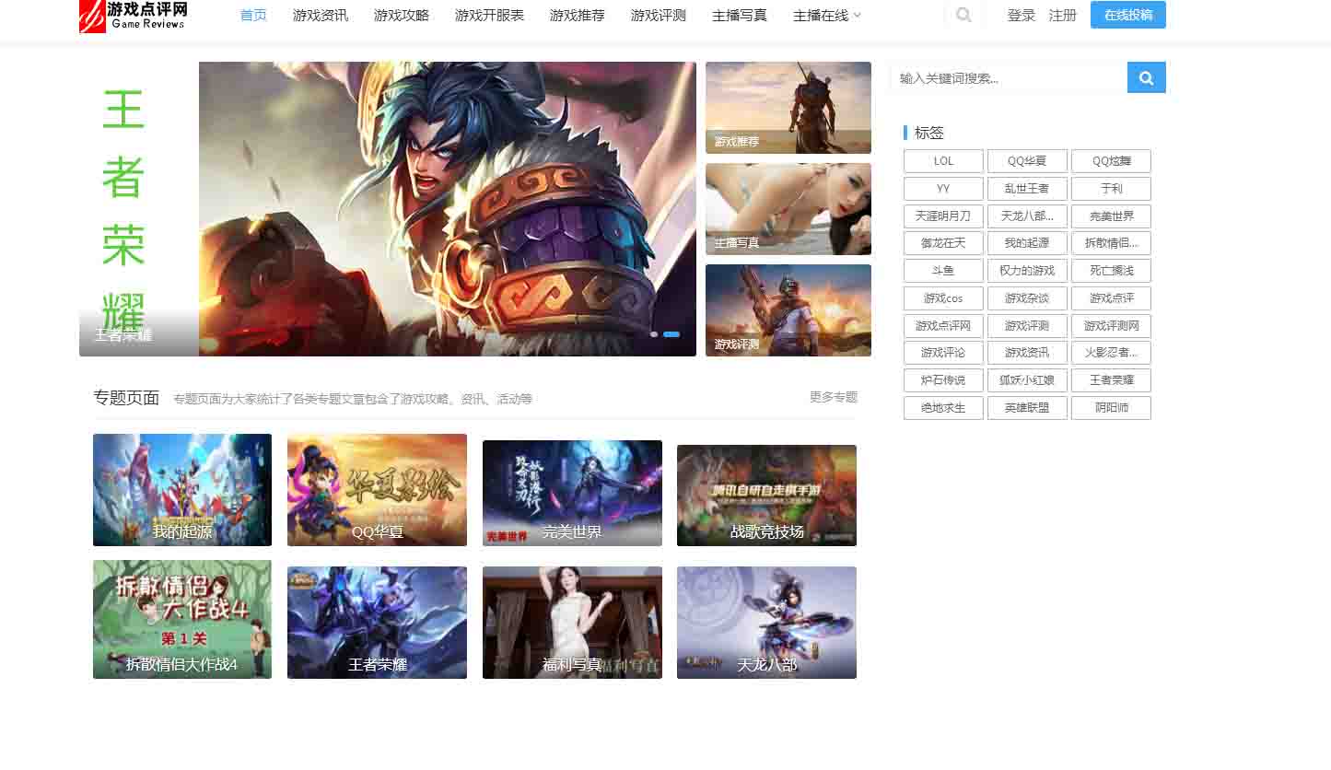Select the 王者荣耀 tag
Image resolution: width=1331 pixels, height=770 pixels.
[x=1111, y=380]
